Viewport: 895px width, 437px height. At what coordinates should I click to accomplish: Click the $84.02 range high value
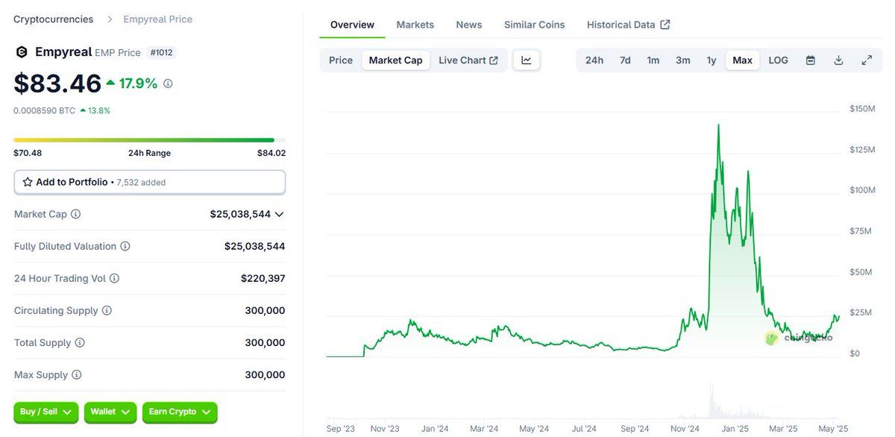click(x=271, y=153)
